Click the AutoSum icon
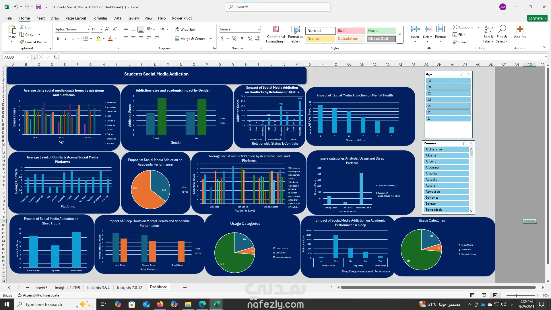The image size is (551, 310). pos(455,27)
